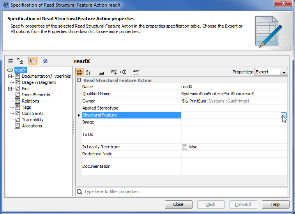Select the Structural Feature property row
Image resolution: width=295 pixels, height=214 pixels.
pos(185,115)
